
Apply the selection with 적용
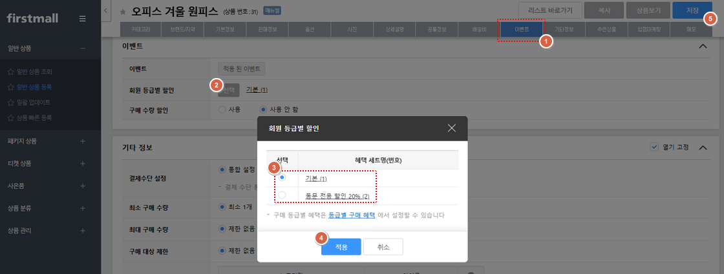tap(341, 247)
